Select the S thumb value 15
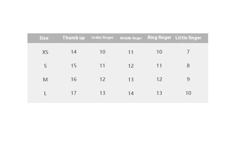 click(x=74, y=66)
